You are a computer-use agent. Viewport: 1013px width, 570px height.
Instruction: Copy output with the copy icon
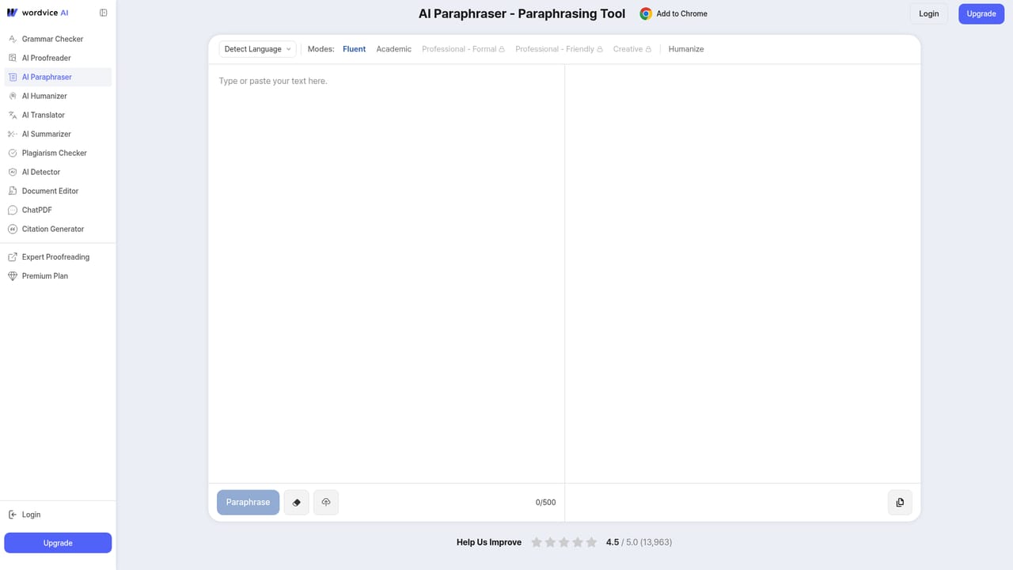click(900, 503)
